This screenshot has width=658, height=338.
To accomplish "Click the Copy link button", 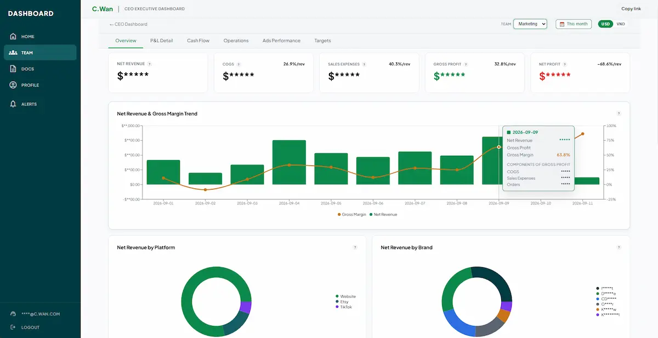I will (631, 9).
